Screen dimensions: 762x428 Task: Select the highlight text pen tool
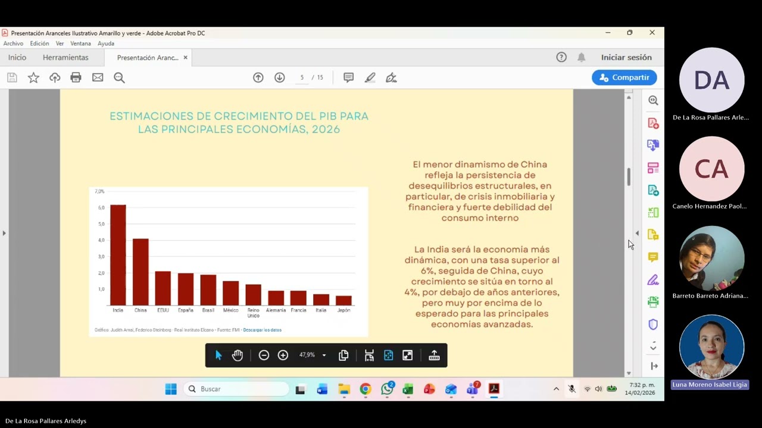(x=370, y=77)
